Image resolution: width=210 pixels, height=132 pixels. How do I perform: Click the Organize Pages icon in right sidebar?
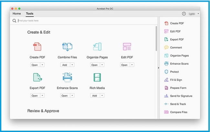(x=166, y=56)
